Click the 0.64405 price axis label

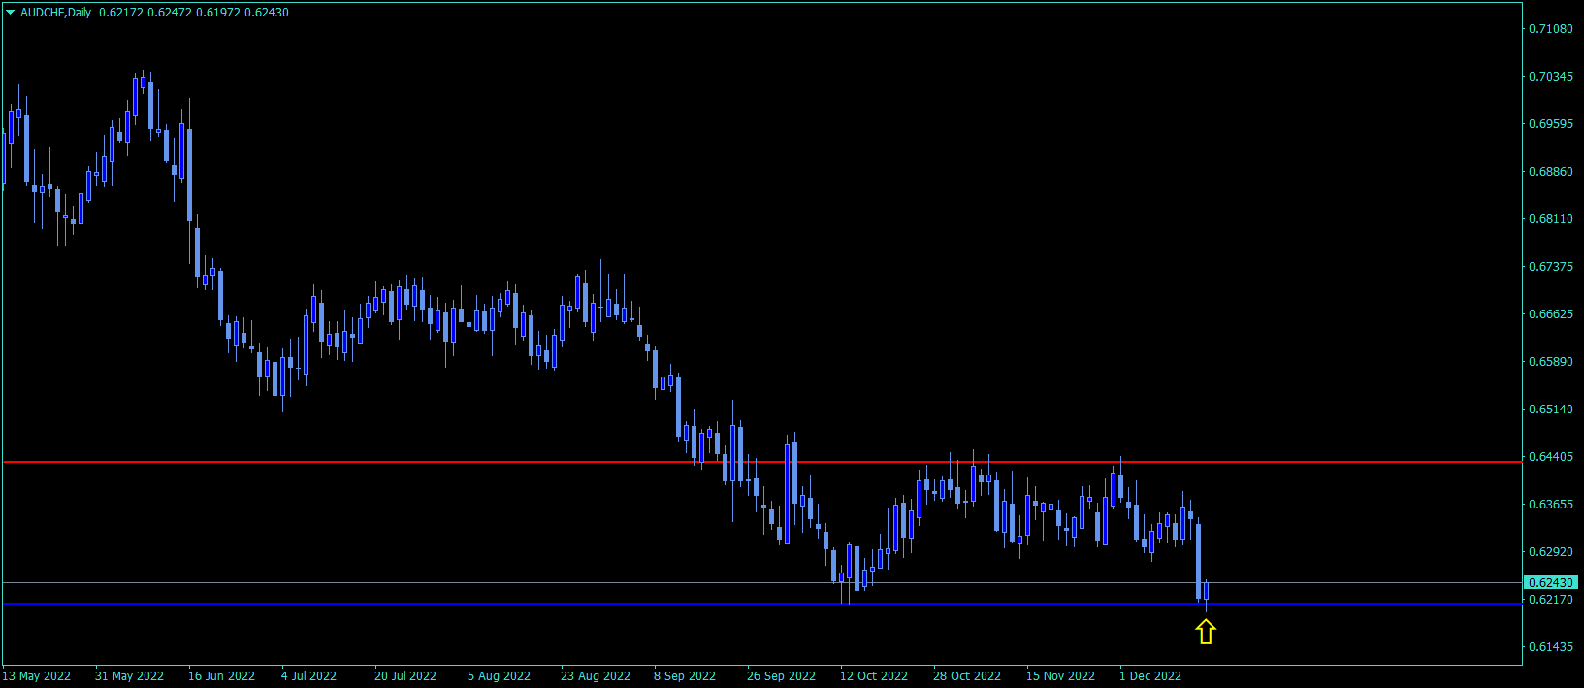(x=1551, y=457)
